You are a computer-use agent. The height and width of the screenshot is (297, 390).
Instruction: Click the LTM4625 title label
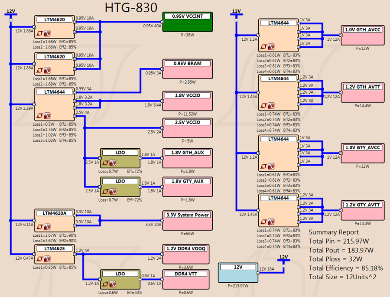(x=55, y=248)
